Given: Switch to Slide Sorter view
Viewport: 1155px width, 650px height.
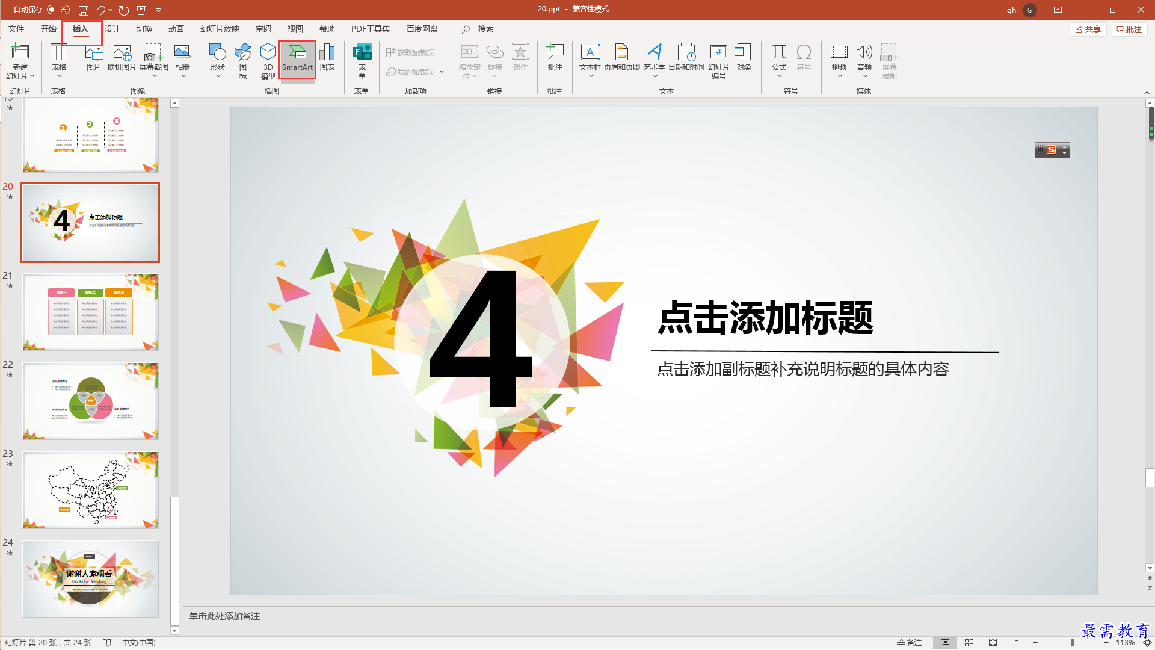Looking at the screenshot, I should tap(969, 643).
